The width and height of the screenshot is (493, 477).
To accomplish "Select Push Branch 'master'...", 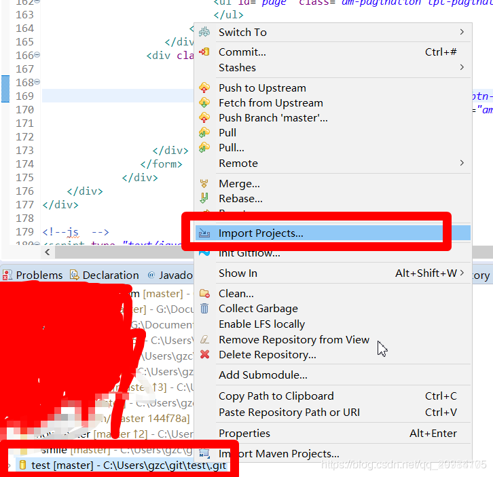I will coord(333,118).
